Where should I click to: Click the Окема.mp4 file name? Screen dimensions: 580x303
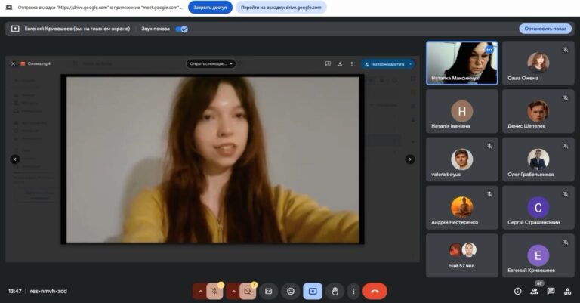click(x=39, y=63)
